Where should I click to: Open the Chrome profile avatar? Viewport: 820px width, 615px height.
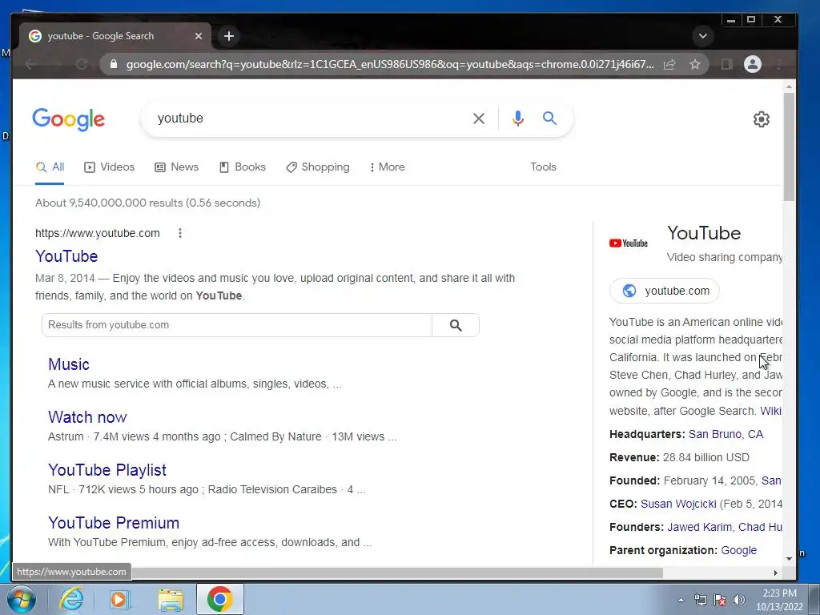tap(753, 64)
